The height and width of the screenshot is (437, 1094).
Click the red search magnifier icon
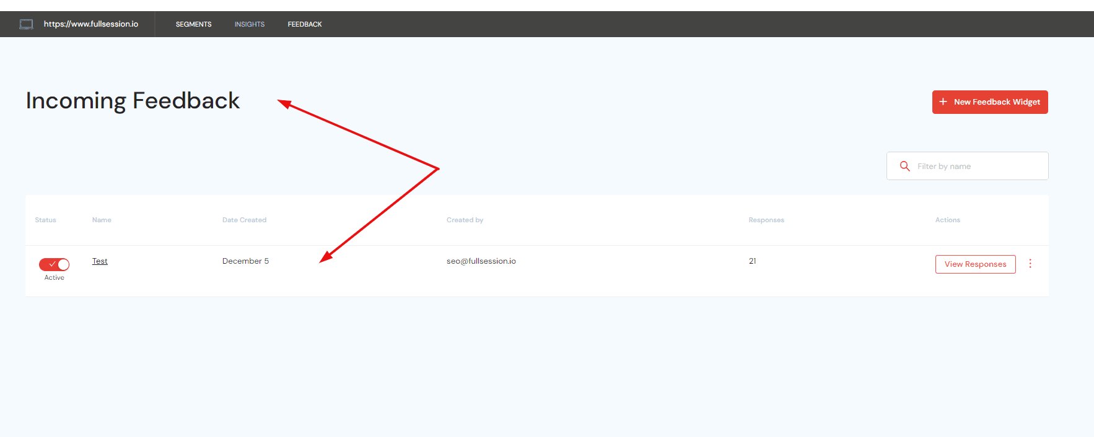point(904,166)
